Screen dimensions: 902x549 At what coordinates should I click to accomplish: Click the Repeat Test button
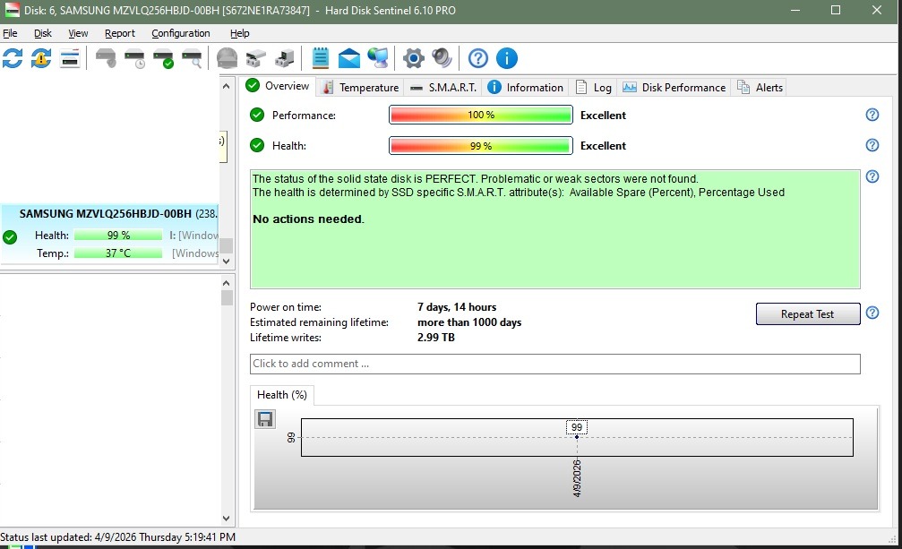pos(808,313)
